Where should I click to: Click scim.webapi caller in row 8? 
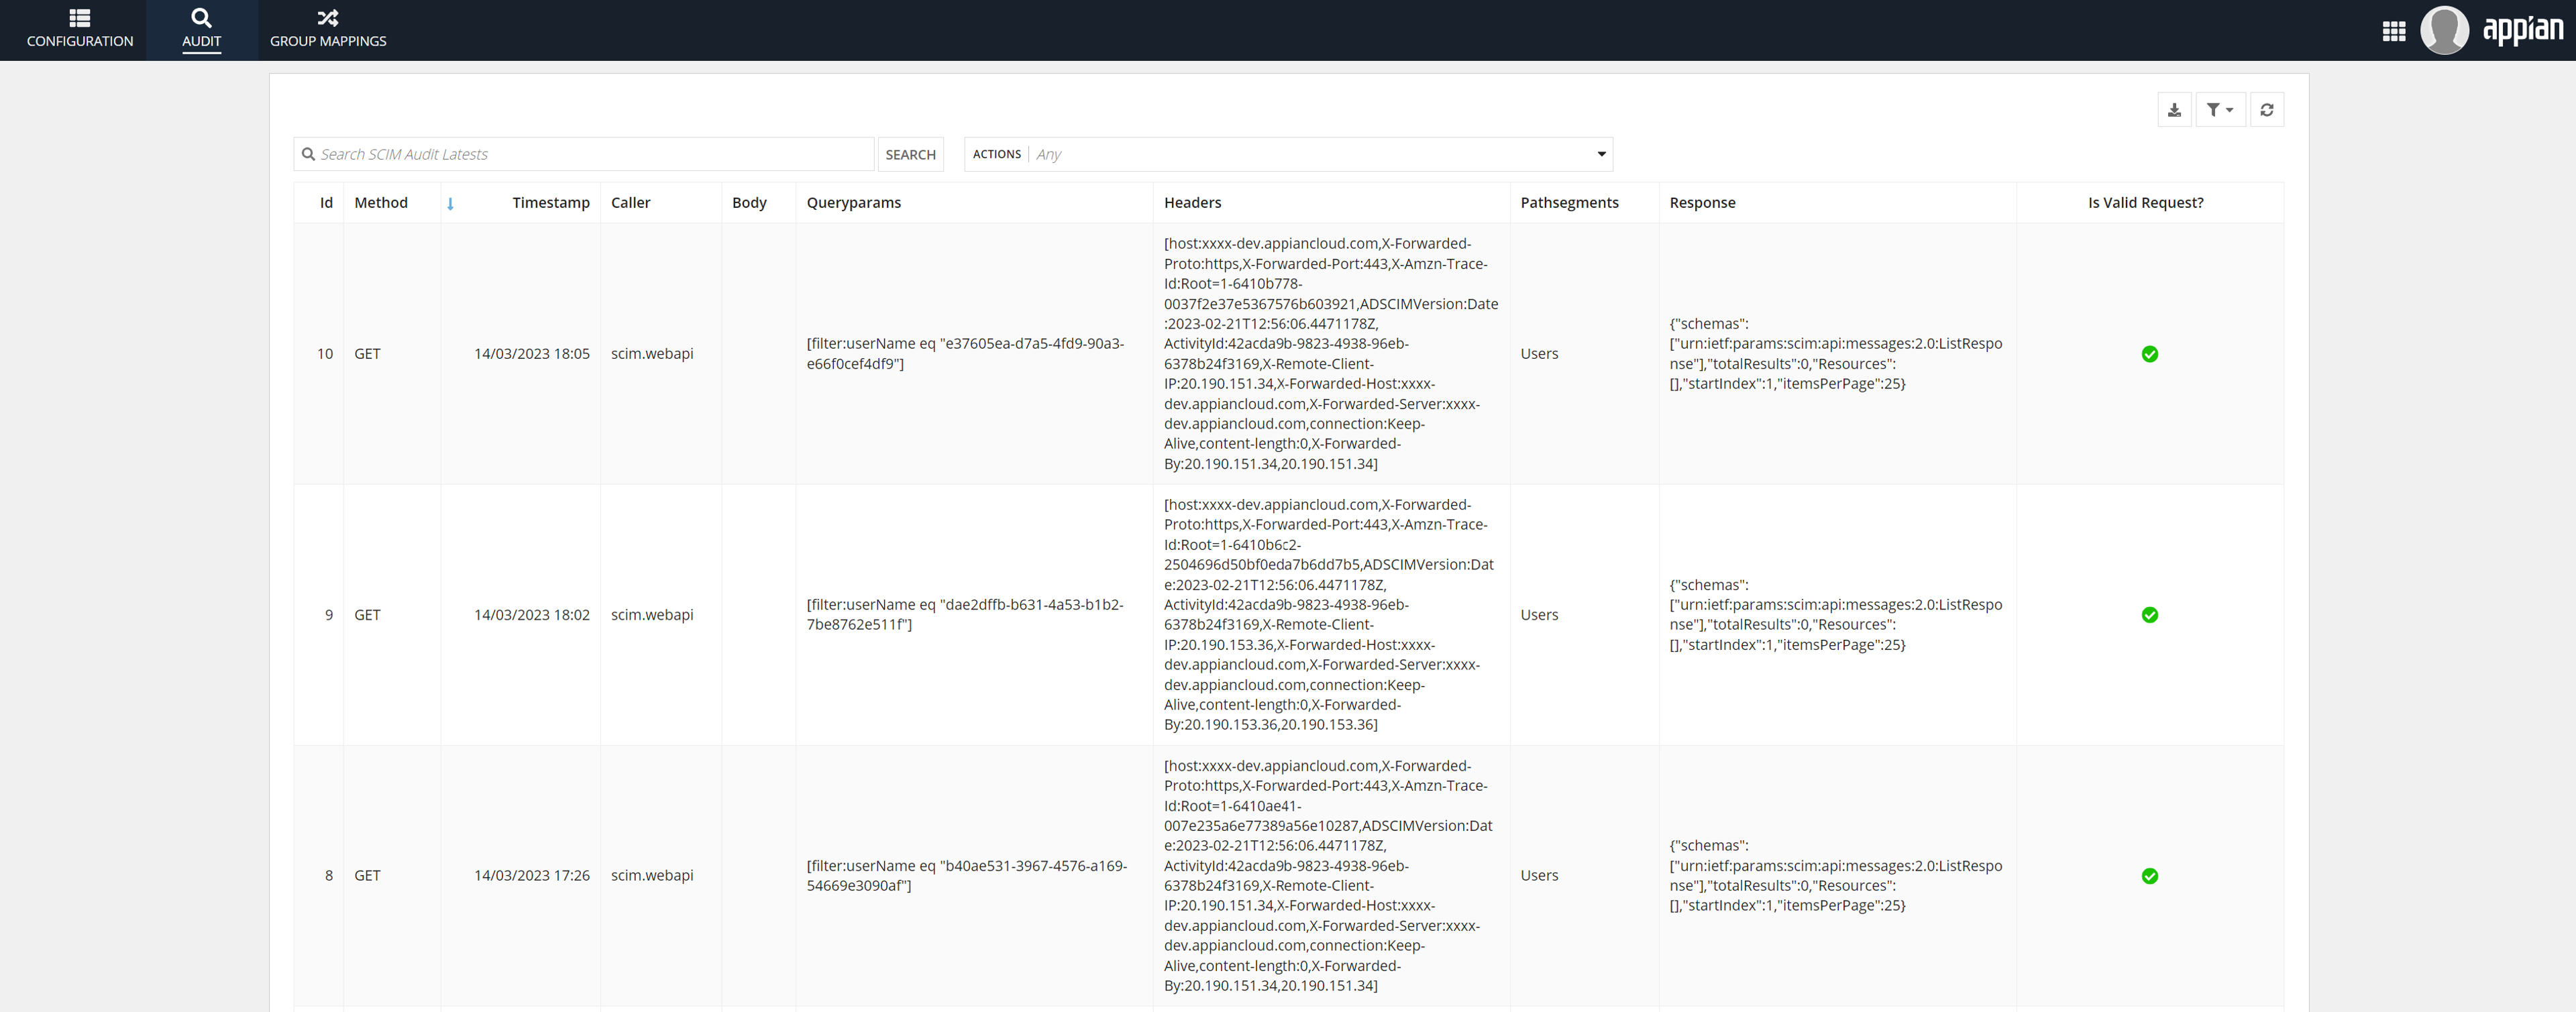pos(652,876)
